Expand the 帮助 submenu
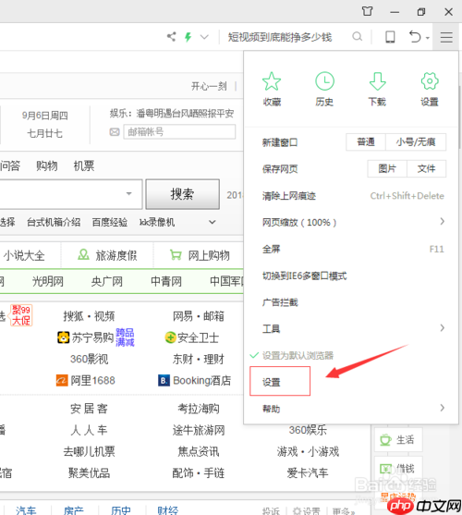This screenshot has height=515, width=462. [x=351, y=409]
